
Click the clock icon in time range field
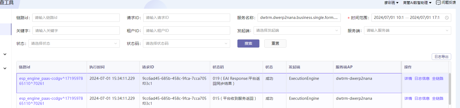pos(447,18)
